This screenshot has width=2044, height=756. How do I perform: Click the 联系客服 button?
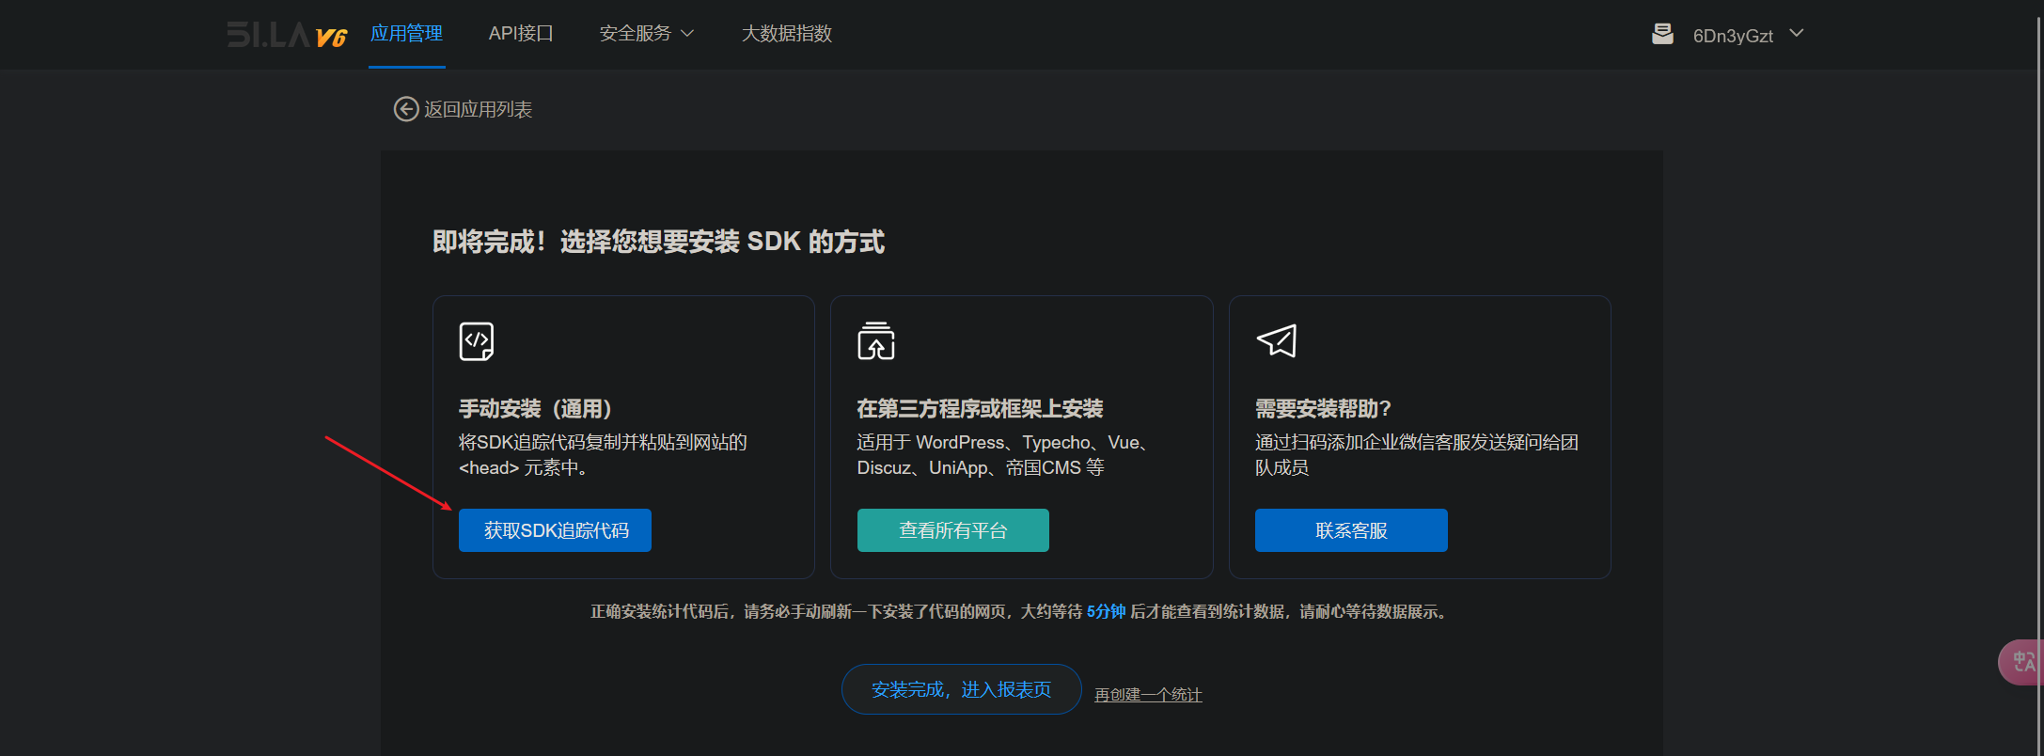(x=1351, y=530)
